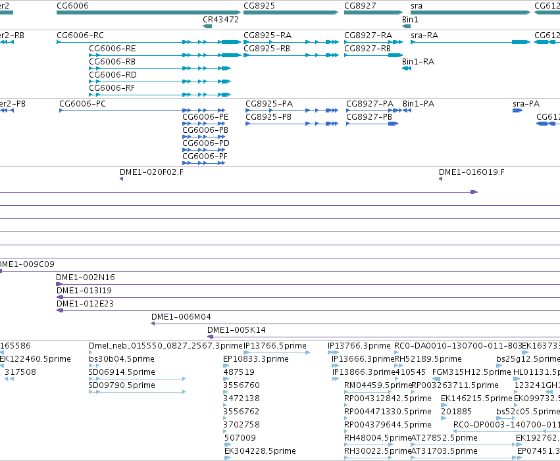This screenshot has width=560, height=461.
Task: Click the CG6006-PE CDS label
Action: pos(205,117)
